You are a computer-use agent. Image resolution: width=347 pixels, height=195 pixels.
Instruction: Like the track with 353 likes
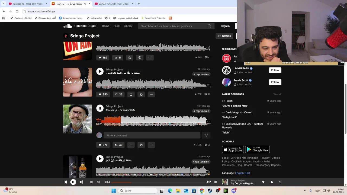point(103,94)
